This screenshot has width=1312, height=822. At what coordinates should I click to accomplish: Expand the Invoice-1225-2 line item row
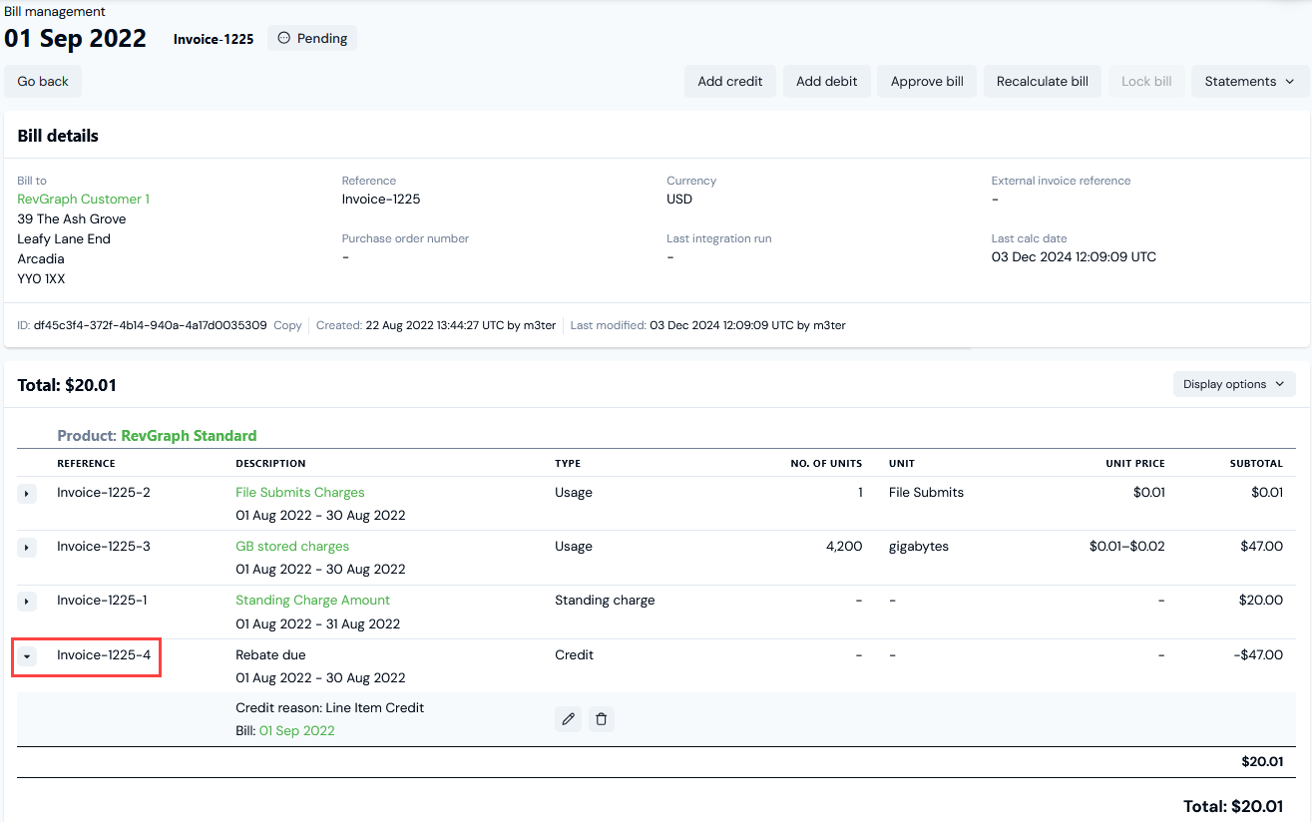pos(27,494)
